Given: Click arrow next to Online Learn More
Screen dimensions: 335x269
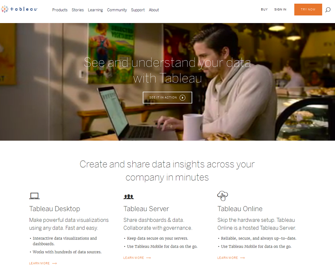Looking at the screenshot, I should pos(243,258).
